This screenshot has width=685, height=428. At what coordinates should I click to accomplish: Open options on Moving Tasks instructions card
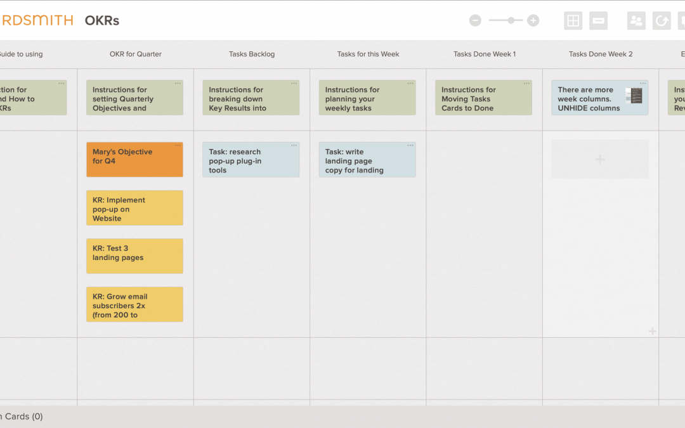[526, 84]
